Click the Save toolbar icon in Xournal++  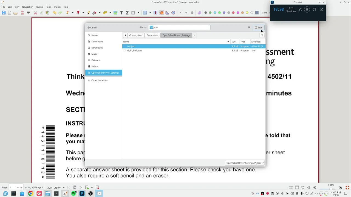click(x=4, y=13)
